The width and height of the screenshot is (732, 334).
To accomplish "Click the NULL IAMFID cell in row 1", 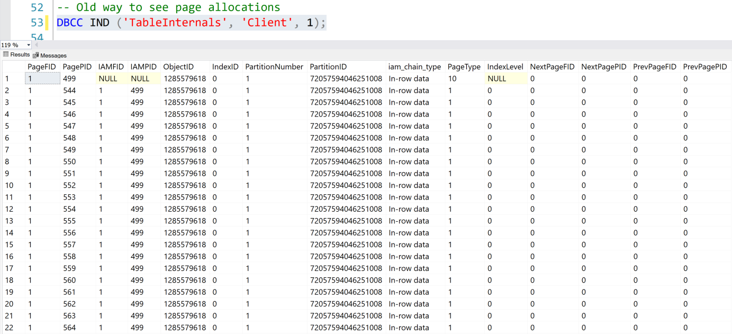I will tap(111, 78).
